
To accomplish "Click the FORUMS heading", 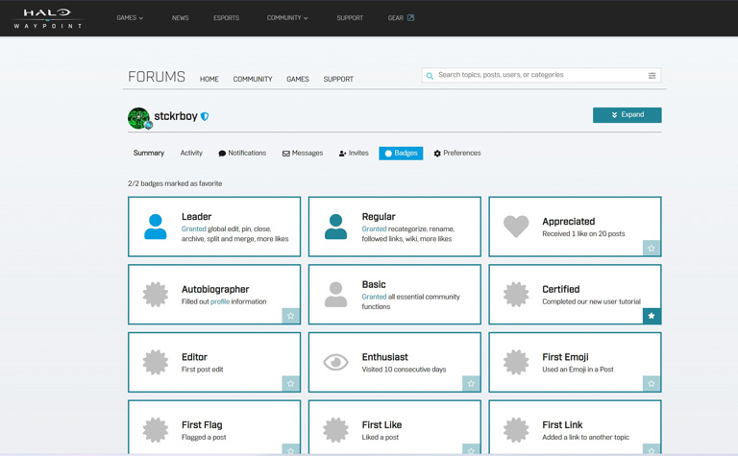I will (x=157, y=77).
